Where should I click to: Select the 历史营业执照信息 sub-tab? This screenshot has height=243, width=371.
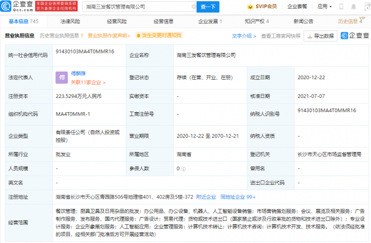(x=59, y=35)
